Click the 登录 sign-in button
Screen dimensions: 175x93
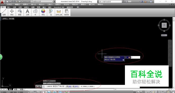[x=129, y=2]
